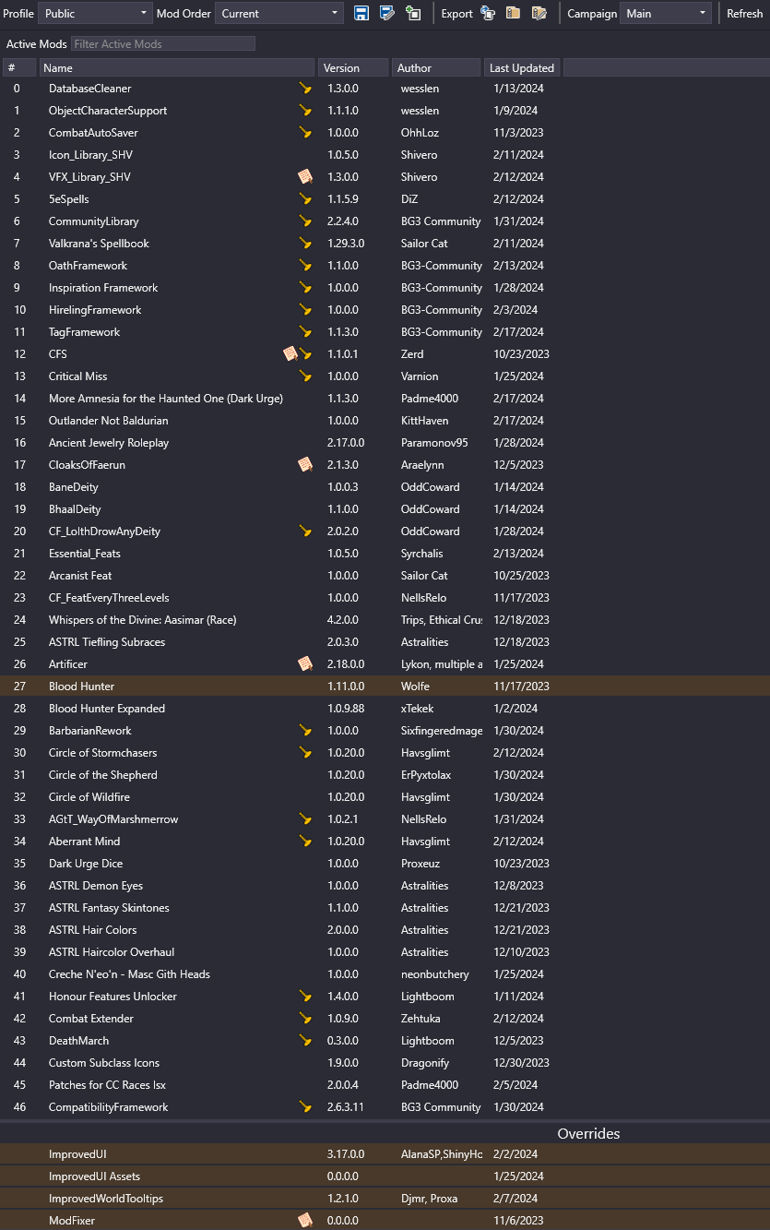Image resolution: width=770 pixels, height=1230 pixels.
Task: Select the Blood Hunter Expanded mod row
Action: tap(107, 709)
